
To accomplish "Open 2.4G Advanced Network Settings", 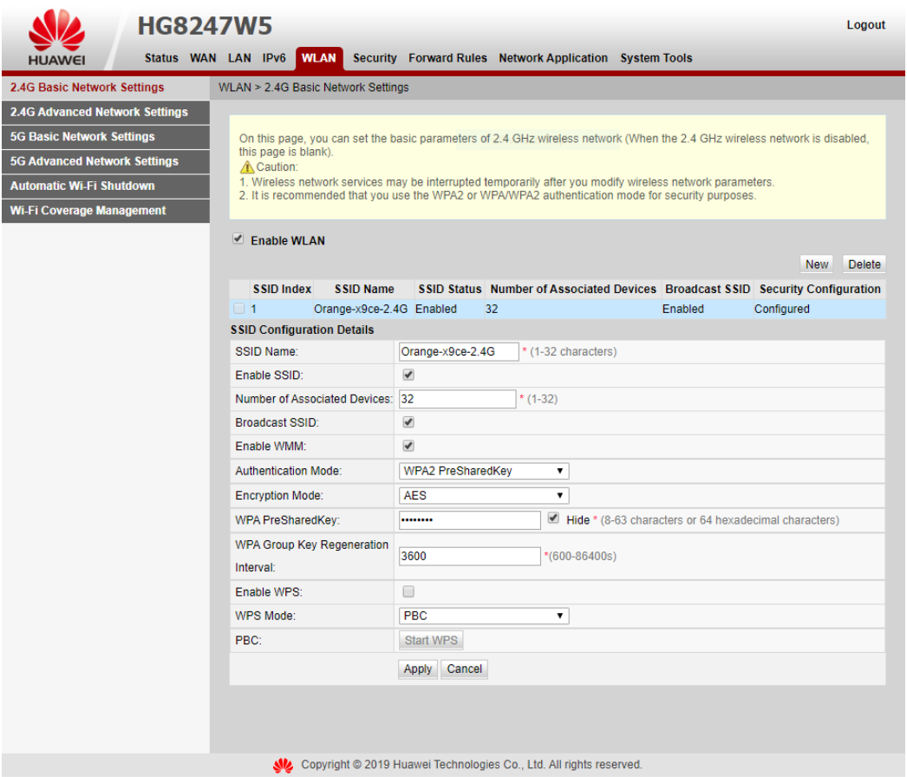I will 105,112.
